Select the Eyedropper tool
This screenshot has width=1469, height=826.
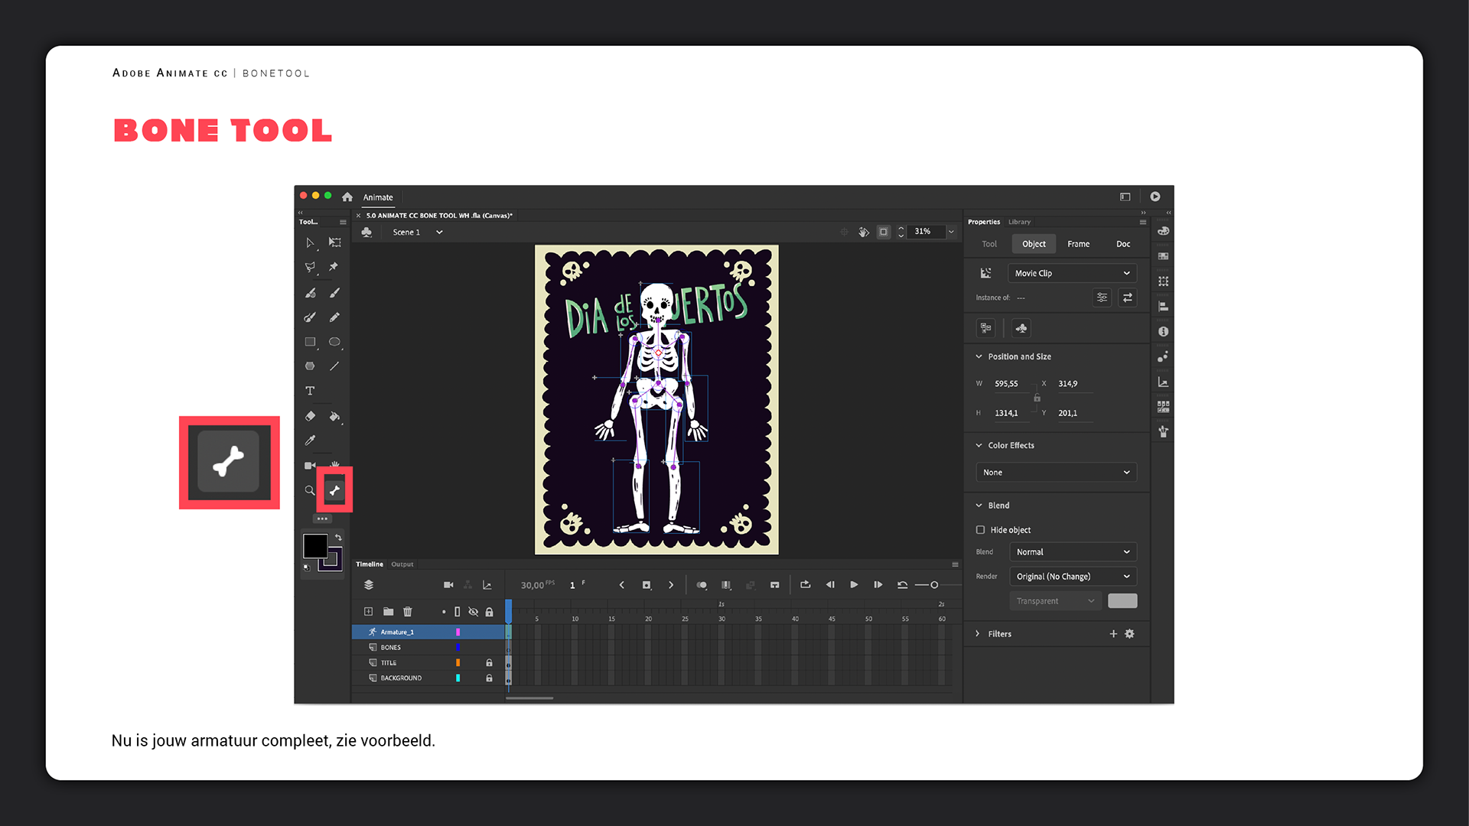310,441
